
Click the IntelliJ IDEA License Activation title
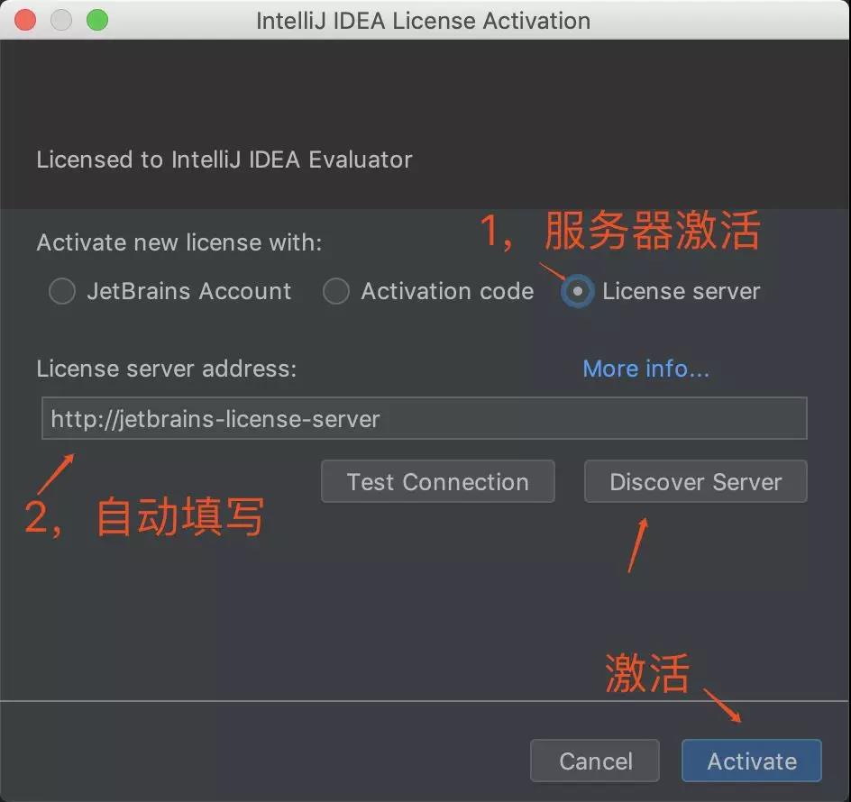click(424, 21)
